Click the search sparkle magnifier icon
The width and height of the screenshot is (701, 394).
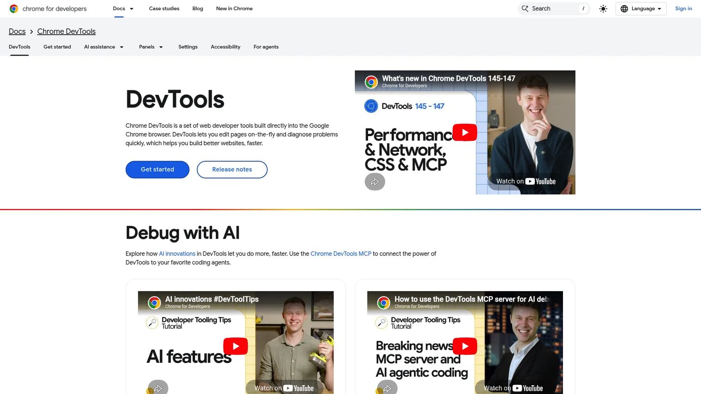(x=525, y=9)
